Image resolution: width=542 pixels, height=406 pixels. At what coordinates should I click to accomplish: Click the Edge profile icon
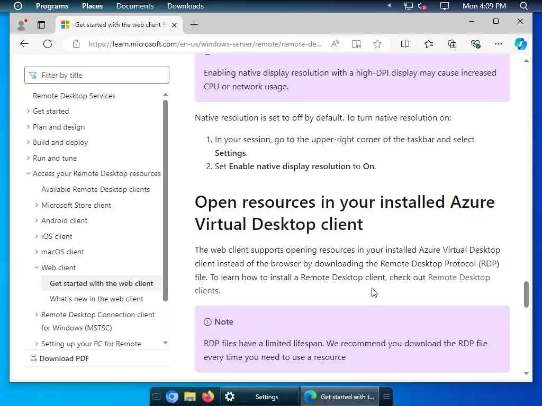(x=22, y=25)
